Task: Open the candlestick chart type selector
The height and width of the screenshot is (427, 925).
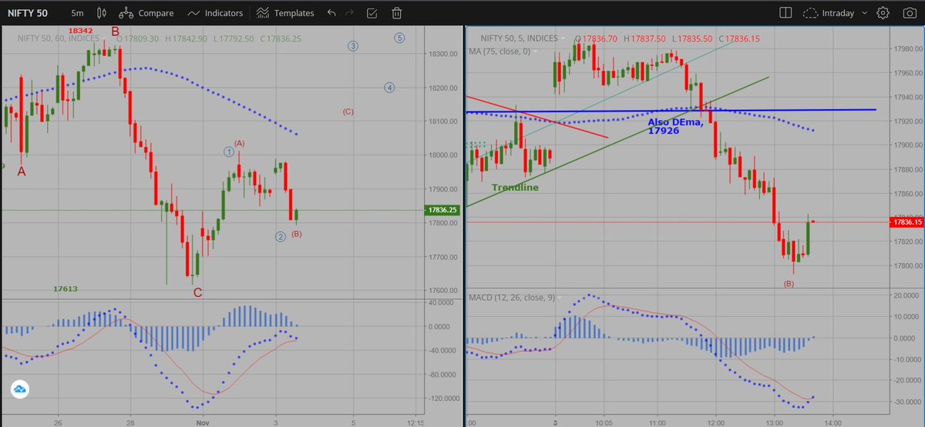Action: pyautogui.click(x=103, y=13)
